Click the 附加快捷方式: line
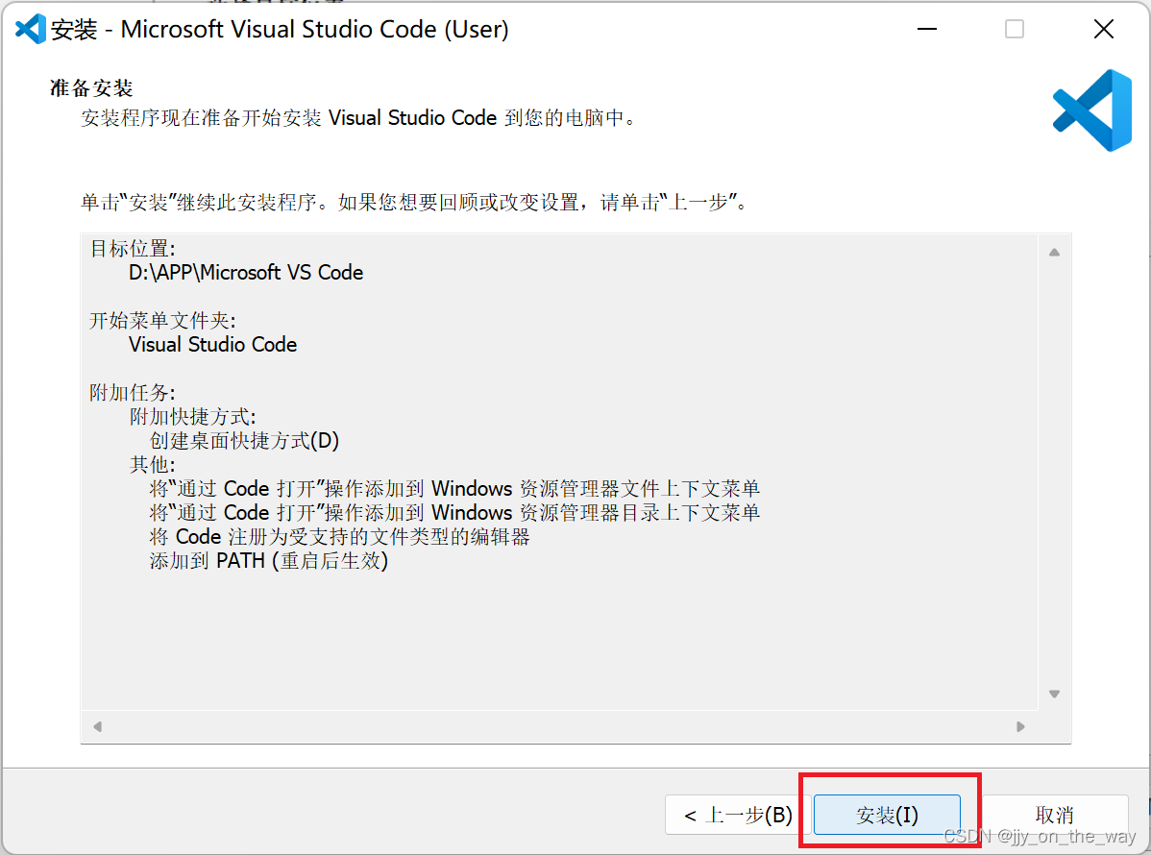The height and width of the screenshot is (855, 1151). coord(192,417)
